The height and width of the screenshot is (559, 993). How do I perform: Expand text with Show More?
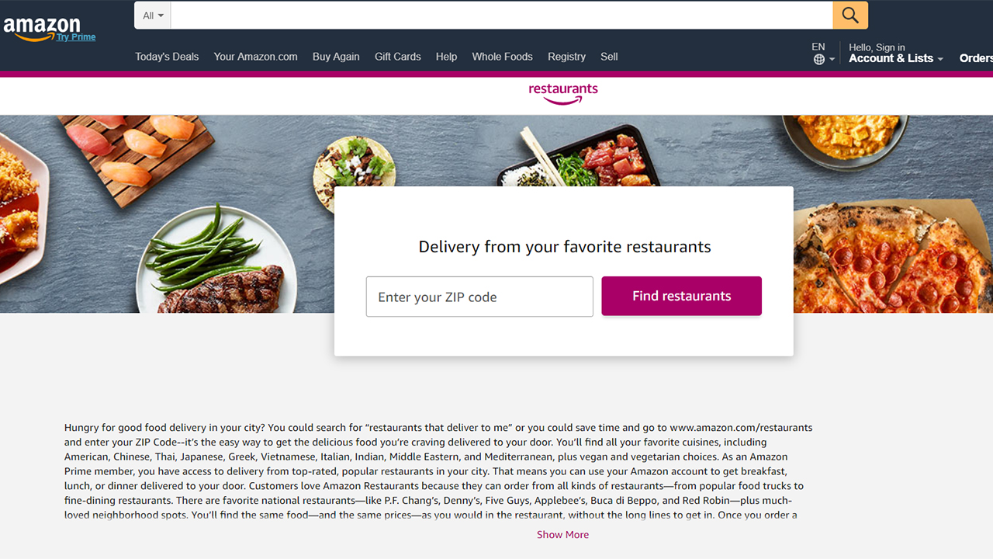[x=563, y=534]
